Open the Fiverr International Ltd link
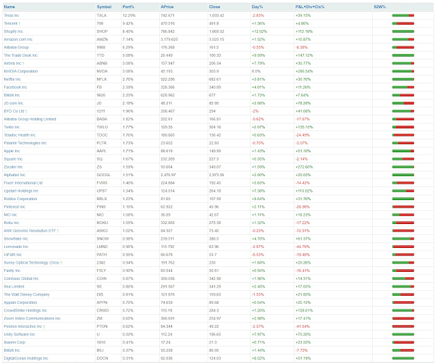This screenshot has width=437, height=364. click(x=23, y=183)
